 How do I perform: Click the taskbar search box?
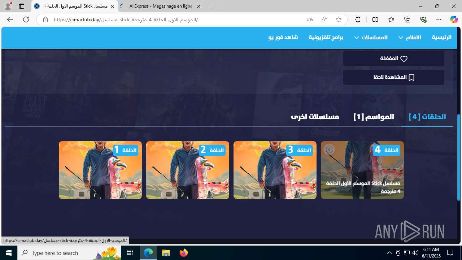coord(69,253)
